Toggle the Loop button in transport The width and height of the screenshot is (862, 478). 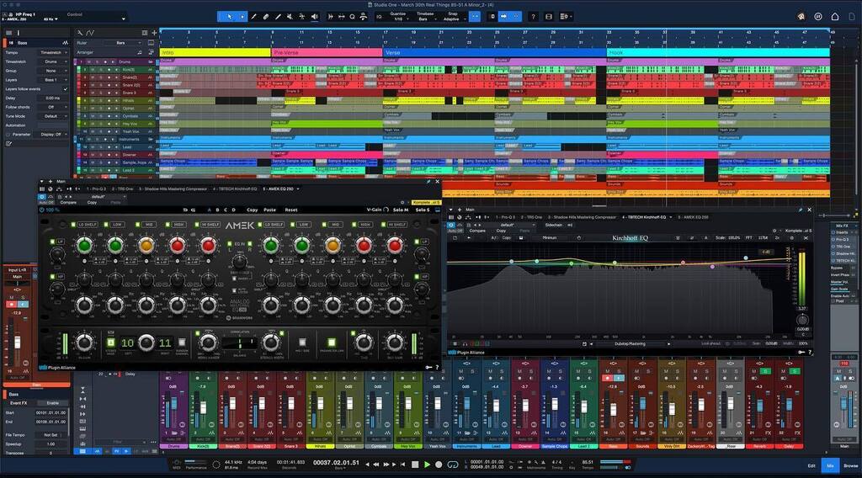pyautogui.click(x=452, y=465)
